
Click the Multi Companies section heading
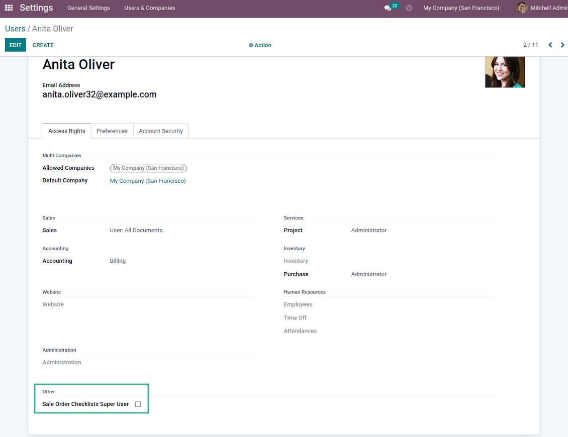click(62, 156)
